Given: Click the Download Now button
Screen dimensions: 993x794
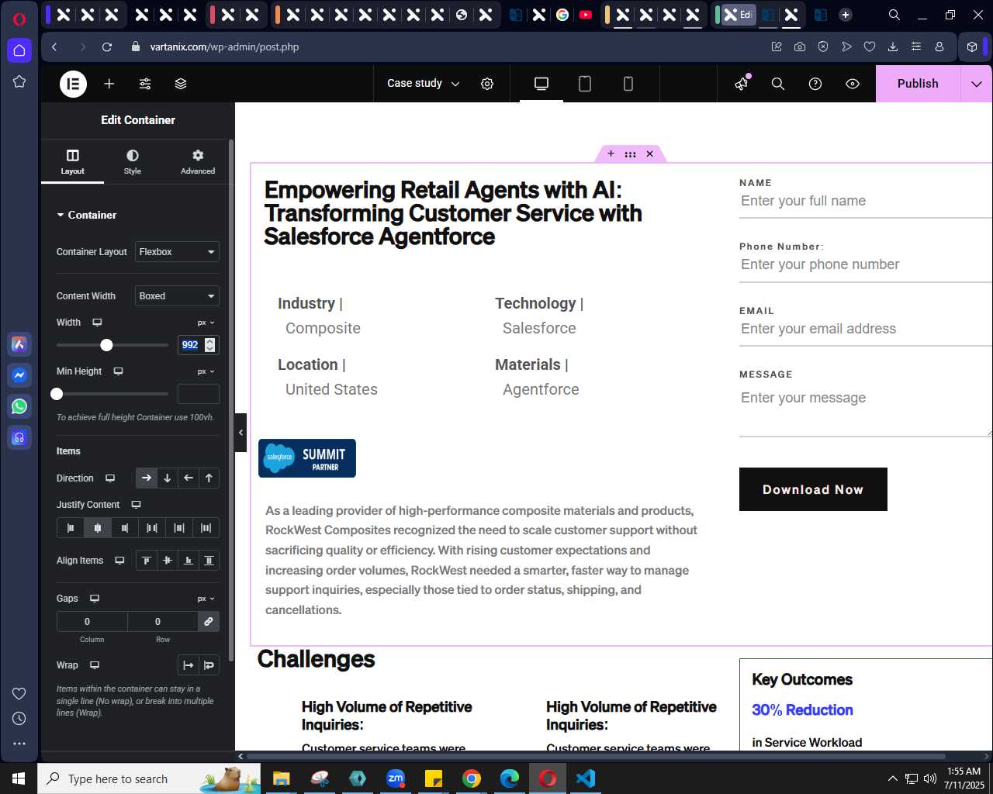Looking at the screenshot, I should [813, 489].
